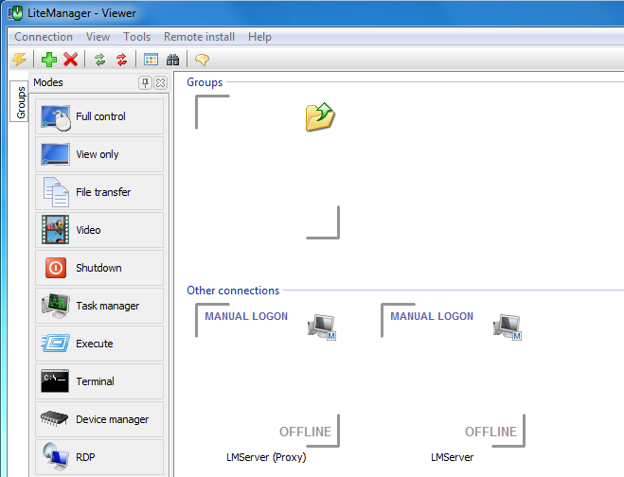Open the Remote install menu

[199, 37]
